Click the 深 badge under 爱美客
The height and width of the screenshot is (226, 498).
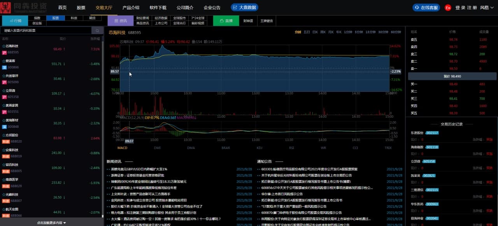(4, 67)
